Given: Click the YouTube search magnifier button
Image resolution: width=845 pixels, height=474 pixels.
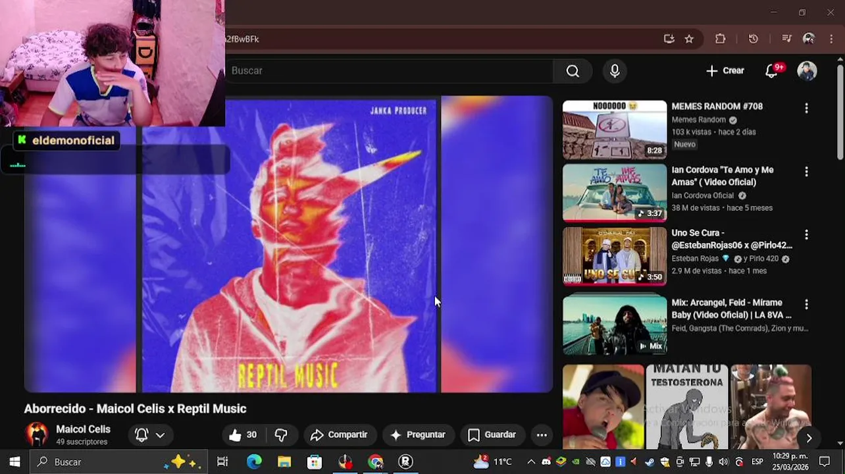Looking at the screenshot, I should pos(573,71).
